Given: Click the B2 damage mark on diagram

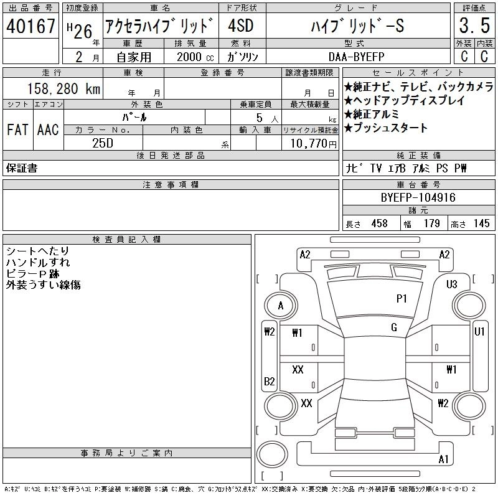Looking at the screenshot, I should click(270, 381).
